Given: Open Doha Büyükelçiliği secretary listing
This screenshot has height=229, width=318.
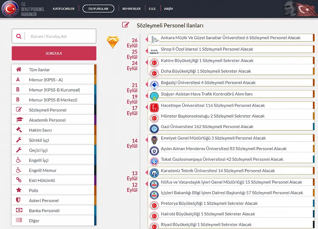Looking at the screenshot, I should 231,71.
